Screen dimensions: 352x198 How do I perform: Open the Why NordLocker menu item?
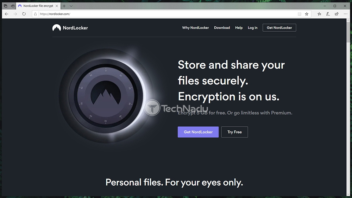[x=195, y=27]
